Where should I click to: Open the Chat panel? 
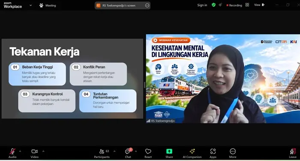[x=128, y=154]
